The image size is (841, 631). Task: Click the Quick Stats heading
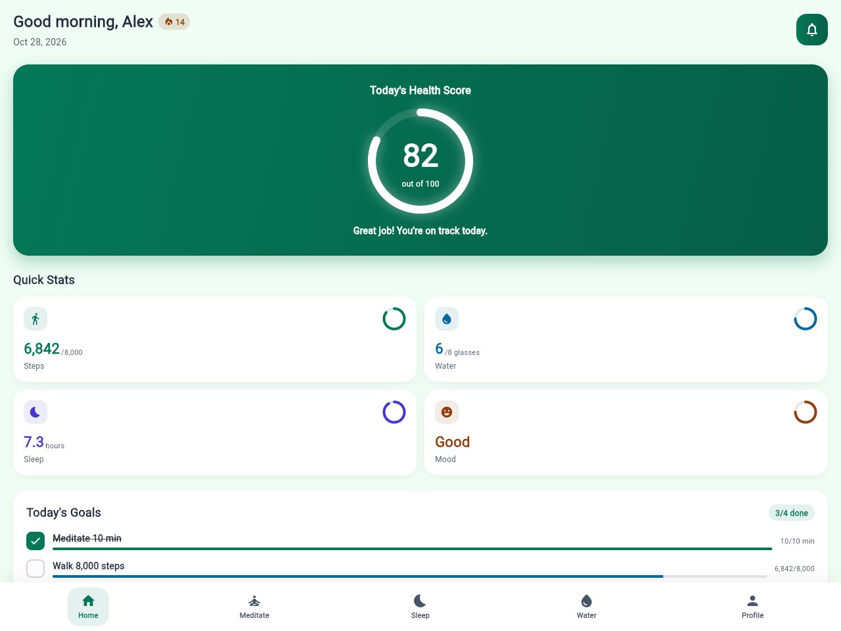pos(44,280)
